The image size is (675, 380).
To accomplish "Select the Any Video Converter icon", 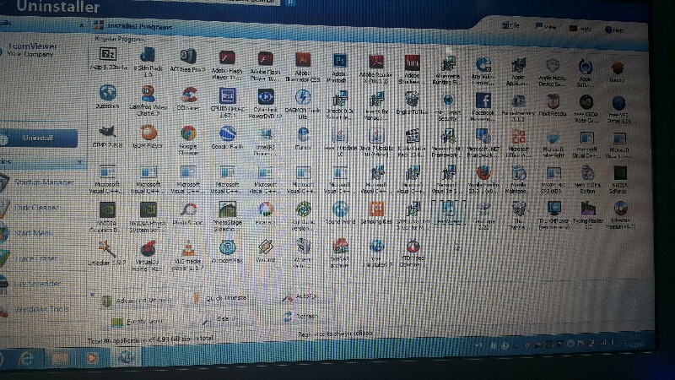I will tap(483, 65).
